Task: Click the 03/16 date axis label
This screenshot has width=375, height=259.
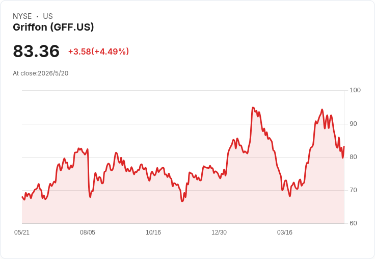Action: (285, 232)
